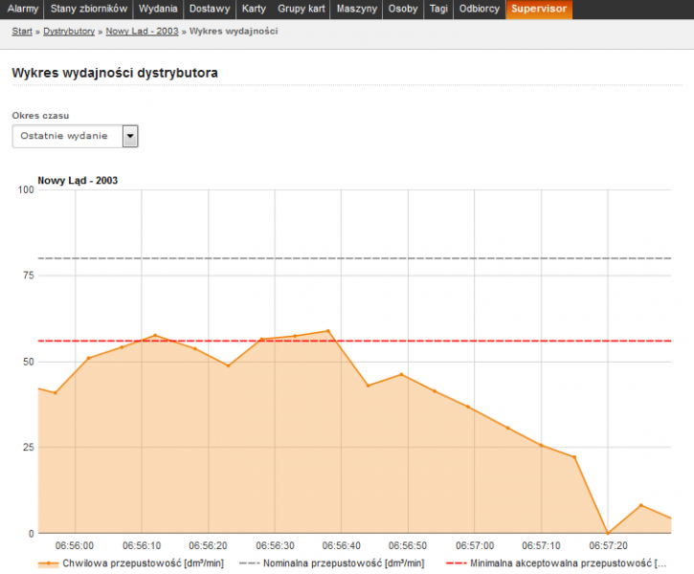694x574 pixels.
Task: Click the 06:57:00 x-axis label
Action: click(x=475, y=545)
